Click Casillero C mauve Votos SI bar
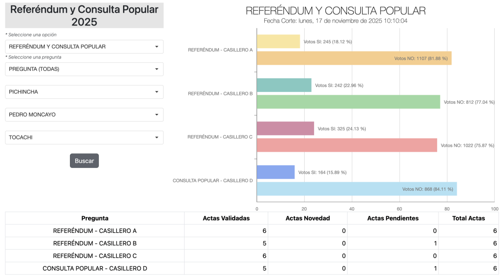504x280 pixels. 285,129
